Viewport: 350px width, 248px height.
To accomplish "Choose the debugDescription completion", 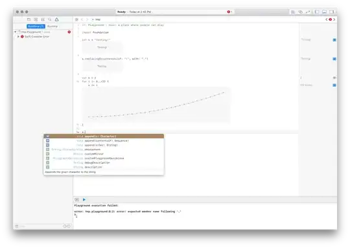I will point(104,163).
